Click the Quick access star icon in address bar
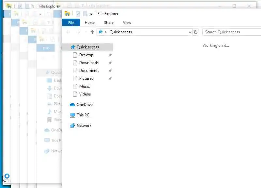 click(x=100, y=32)
